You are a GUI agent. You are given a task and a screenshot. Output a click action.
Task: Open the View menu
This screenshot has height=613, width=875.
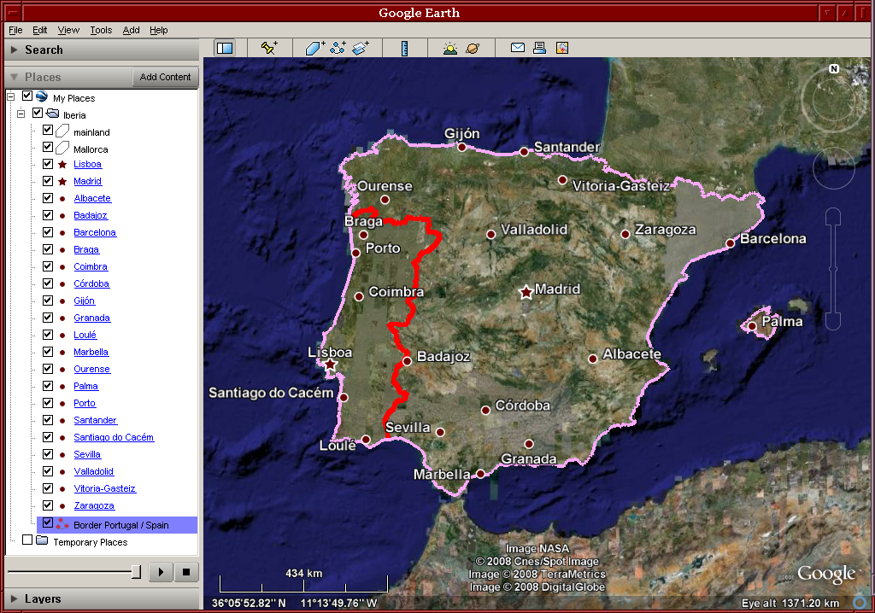click(68, 30)
